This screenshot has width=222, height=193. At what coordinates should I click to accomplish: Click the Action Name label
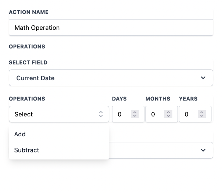(29, 12)
